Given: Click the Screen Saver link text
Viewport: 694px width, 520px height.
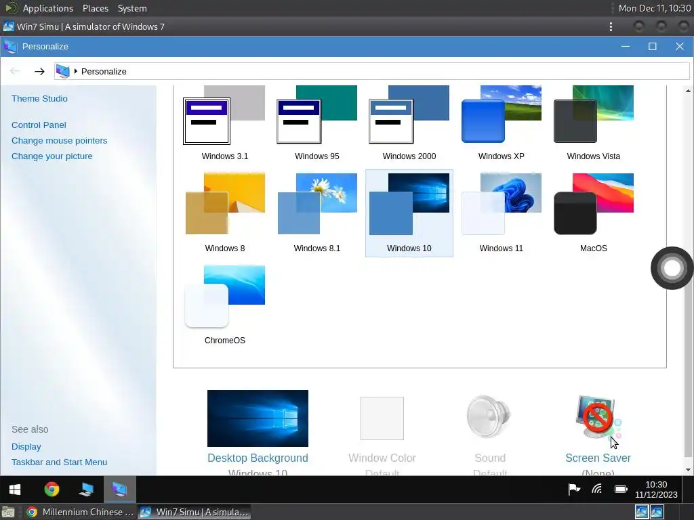Looking at the screenshot, I should pos(598,458).
